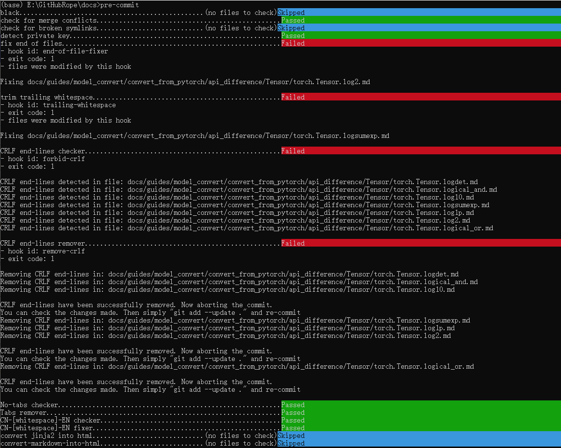The image size is (561, 448).
Task: Click the Fixing torch.Tensor.log2.md line
Action: tap(185, 82)
